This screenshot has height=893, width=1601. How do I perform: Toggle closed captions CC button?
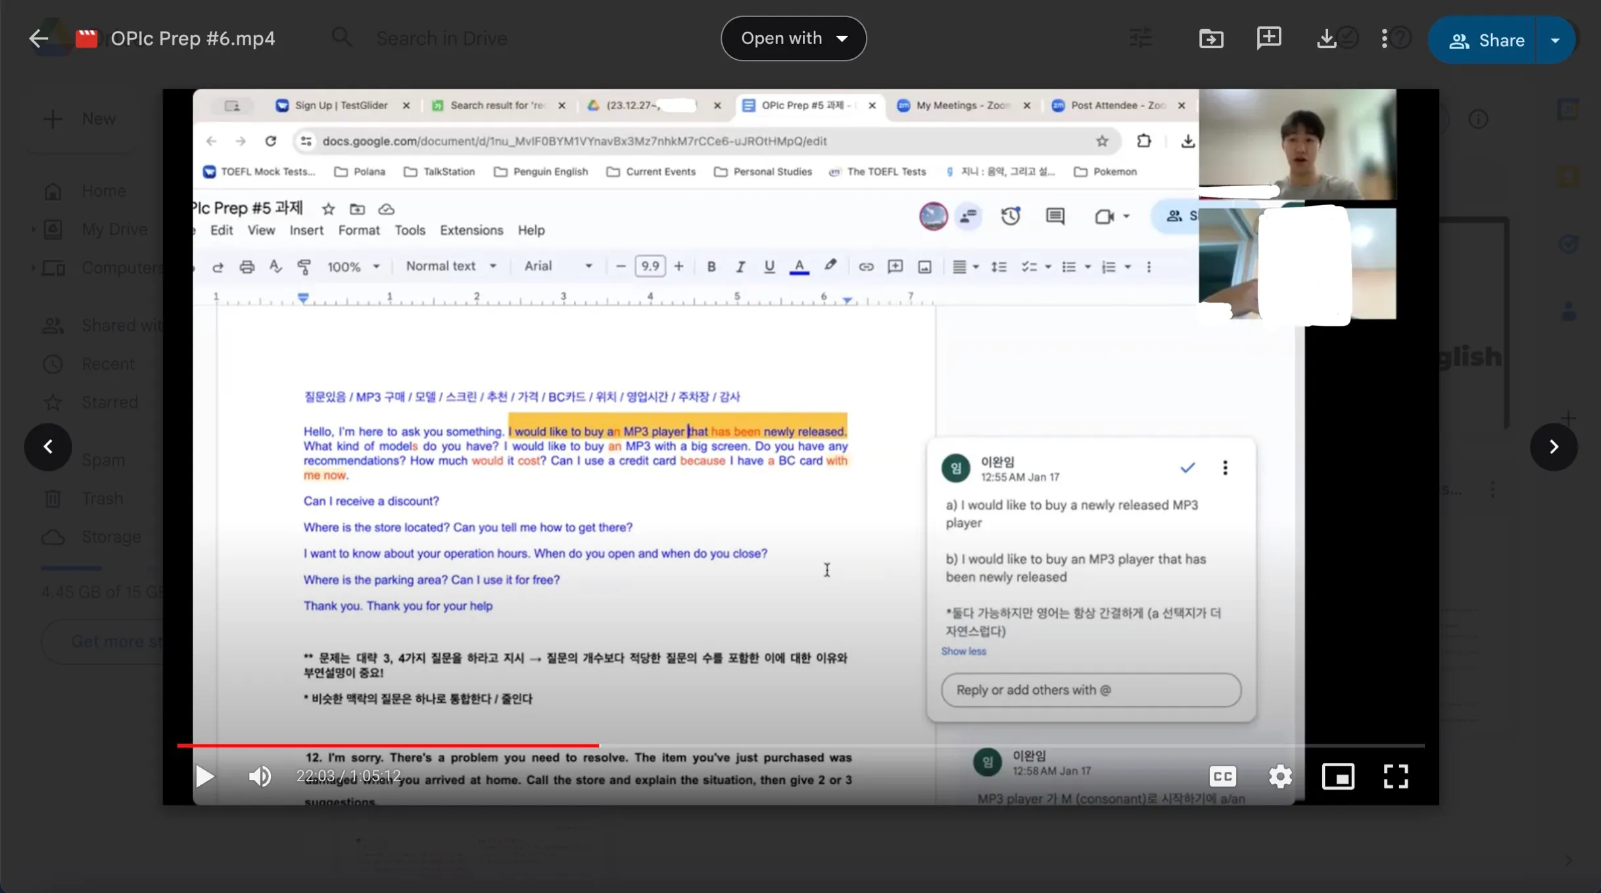[1222, 777]
